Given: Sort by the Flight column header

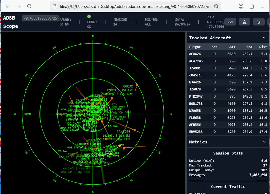Looking at the screenshot, I should pyautogui.click(x=195, y=47).
